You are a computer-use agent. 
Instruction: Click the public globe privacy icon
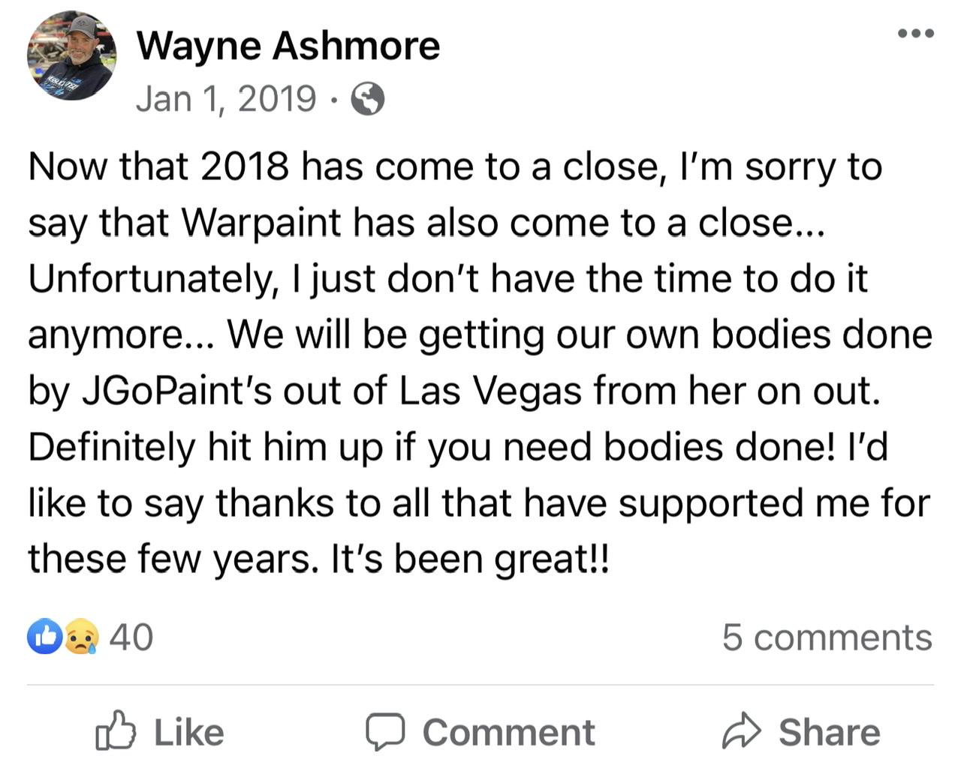[x=368, y=98]
